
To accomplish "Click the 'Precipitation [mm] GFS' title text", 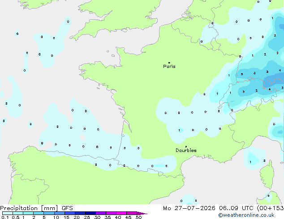I will [x=36, y=208].
